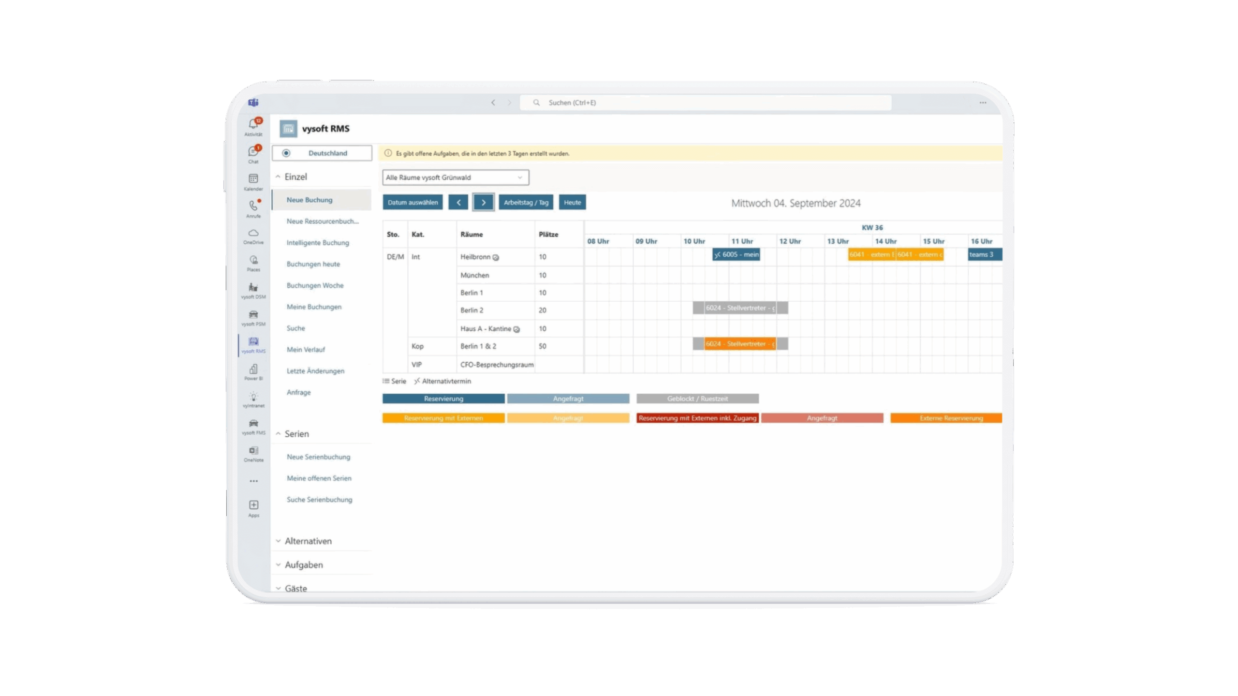
Task: Click the vysoft RMS calendar logo
Action: tap(289, 129)
